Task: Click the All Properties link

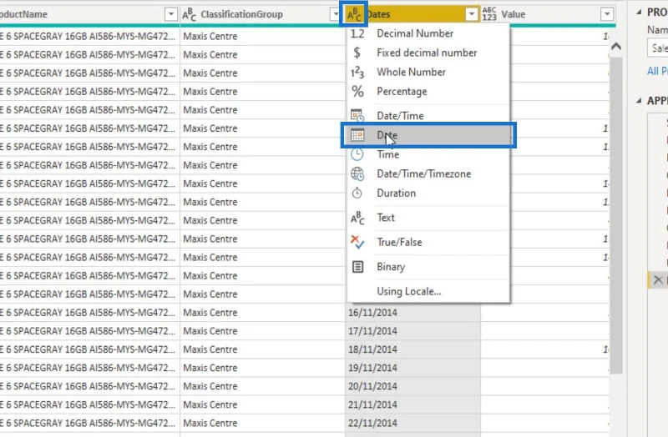Action: tap(657, 71)
